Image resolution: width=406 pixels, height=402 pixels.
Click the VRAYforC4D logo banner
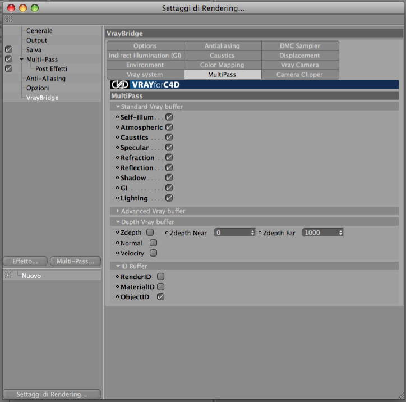pyautogui.click(x=254, y=85)
